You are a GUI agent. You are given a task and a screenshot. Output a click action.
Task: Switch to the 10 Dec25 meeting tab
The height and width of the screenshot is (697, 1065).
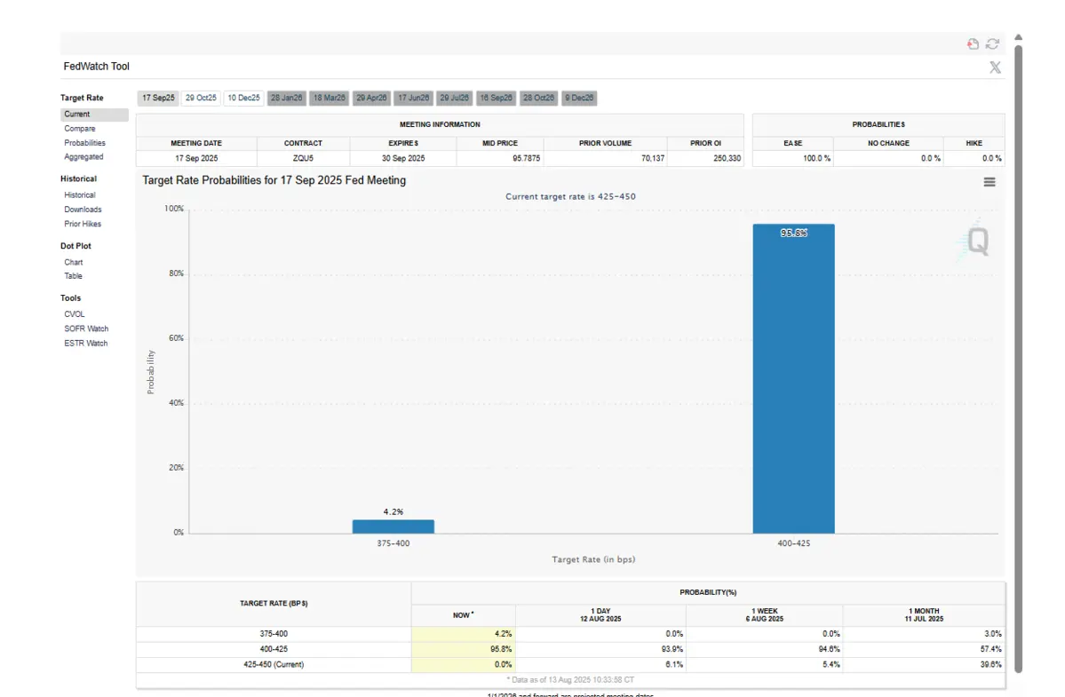243,98
